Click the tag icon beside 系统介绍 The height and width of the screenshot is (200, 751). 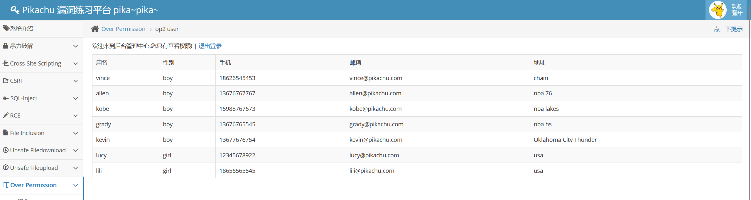[6, 28]
